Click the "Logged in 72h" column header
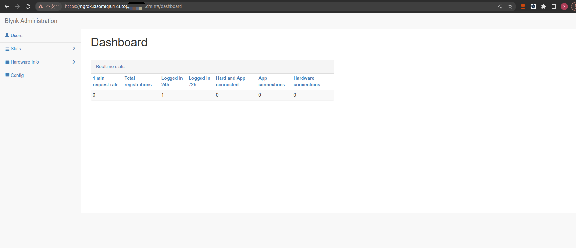Image resolution: width=576 pixels, height=248 pixels. (199, 81)
